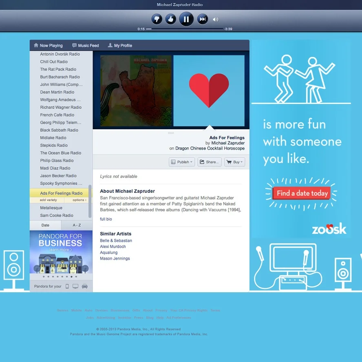Click the red heart album art
The width and height of the screenshot is (362, 362).
(x=209, y=91)
